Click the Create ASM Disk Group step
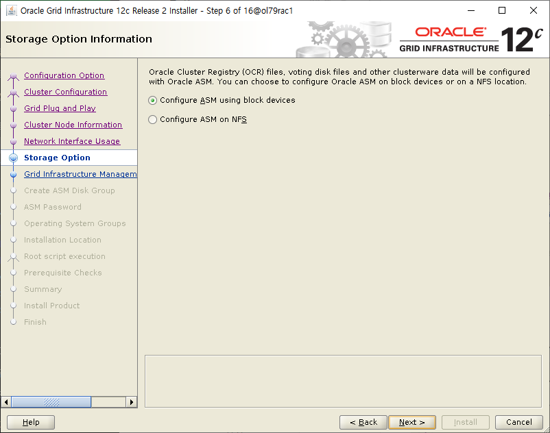 click(x=69, y=190)
